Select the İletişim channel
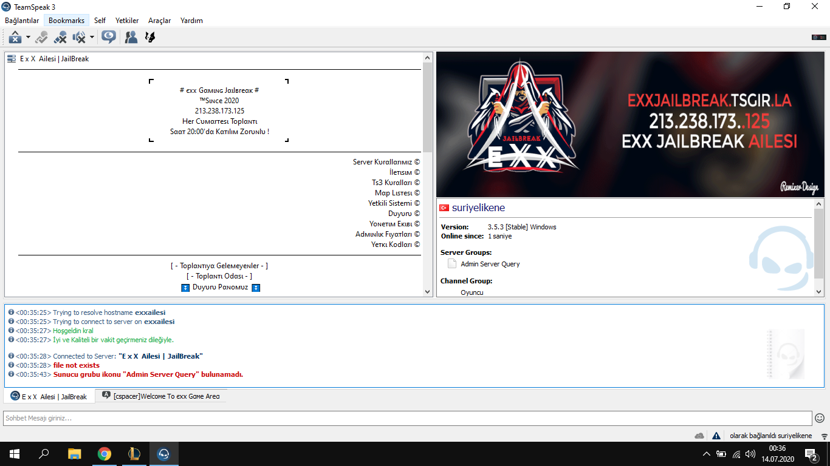This screenshot has width=830, height=466. coord(405,172)
